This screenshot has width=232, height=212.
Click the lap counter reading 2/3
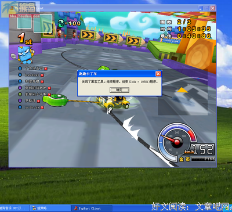tap(184, 22)
